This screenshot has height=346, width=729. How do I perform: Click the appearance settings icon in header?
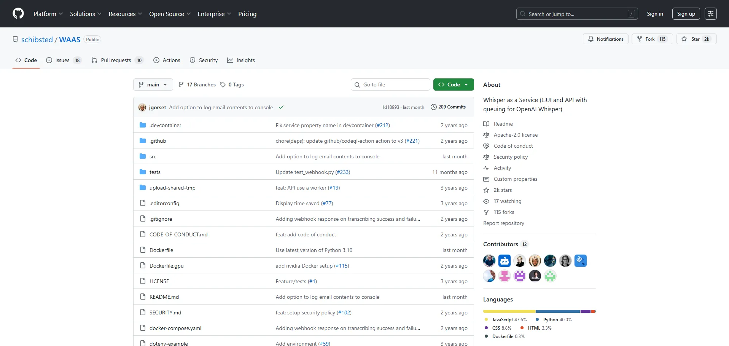[x=710, y=14]
